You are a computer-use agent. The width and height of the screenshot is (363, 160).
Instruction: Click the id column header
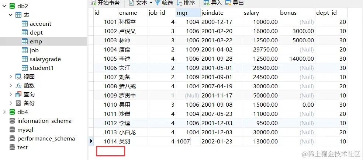click(x=106, y=13)
